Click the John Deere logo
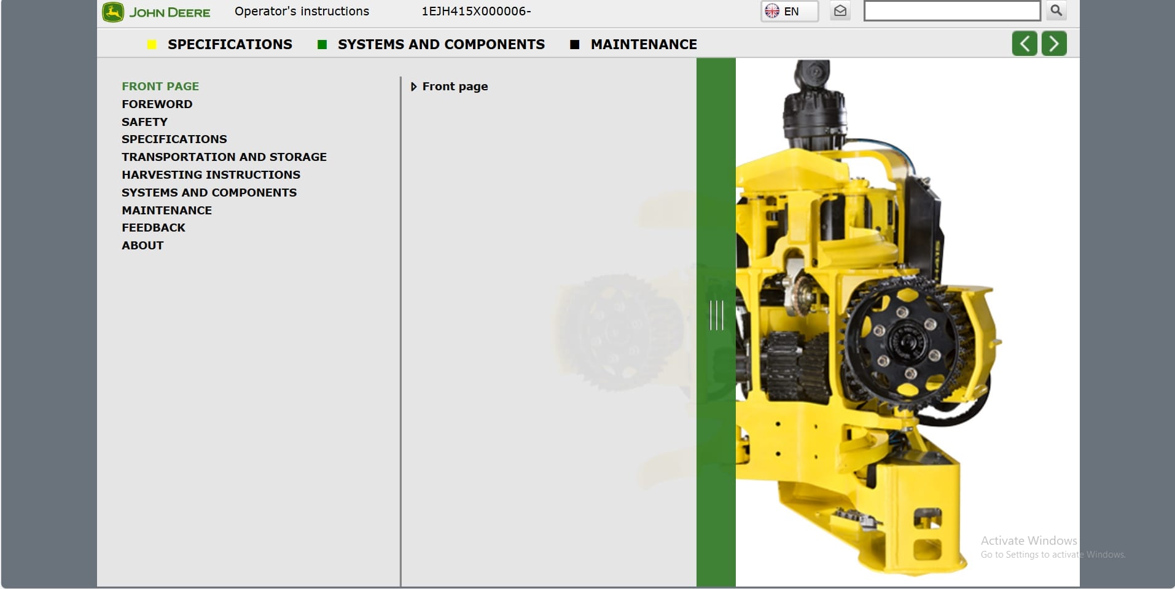The width and height of the screenshot is (1175, 589). [156, 12]
